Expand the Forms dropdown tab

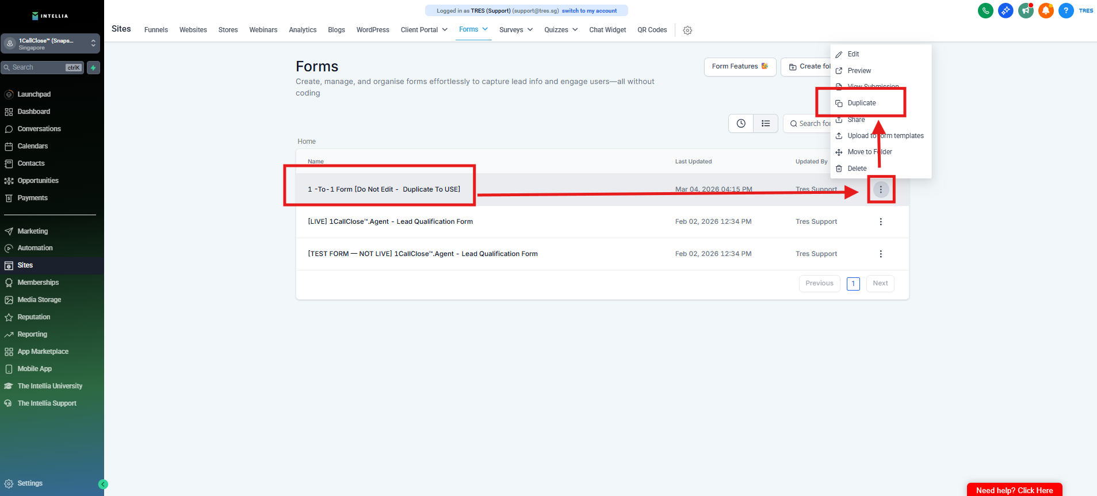(473, 29)
